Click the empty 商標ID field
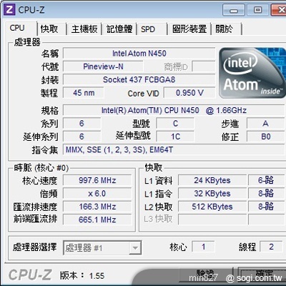The width and height of the screenshot is (286, 286). click(204, 66)
